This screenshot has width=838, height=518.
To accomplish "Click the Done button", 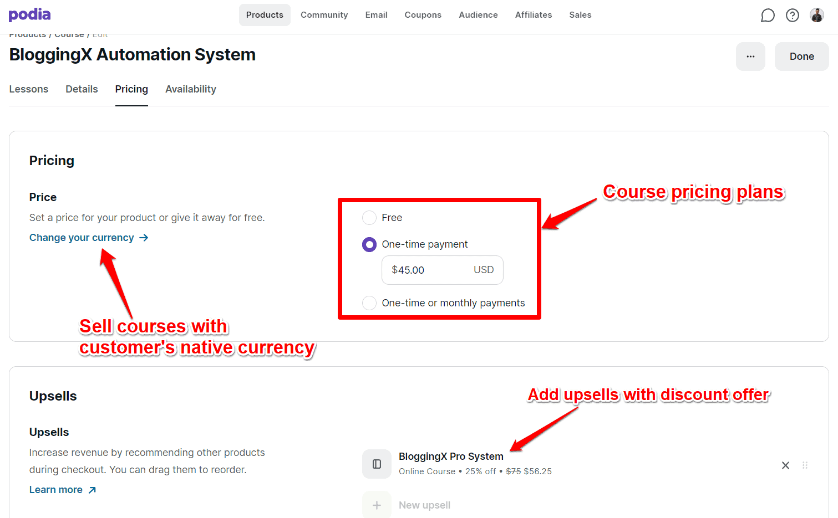I will 801,56.
